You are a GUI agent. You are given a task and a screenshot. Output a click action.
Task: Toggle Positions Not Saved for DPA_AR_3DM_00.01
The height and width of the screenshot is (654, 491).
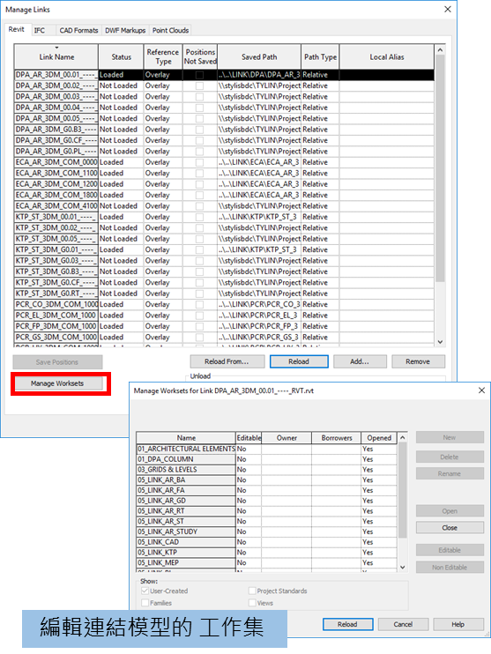coord(200,75)
